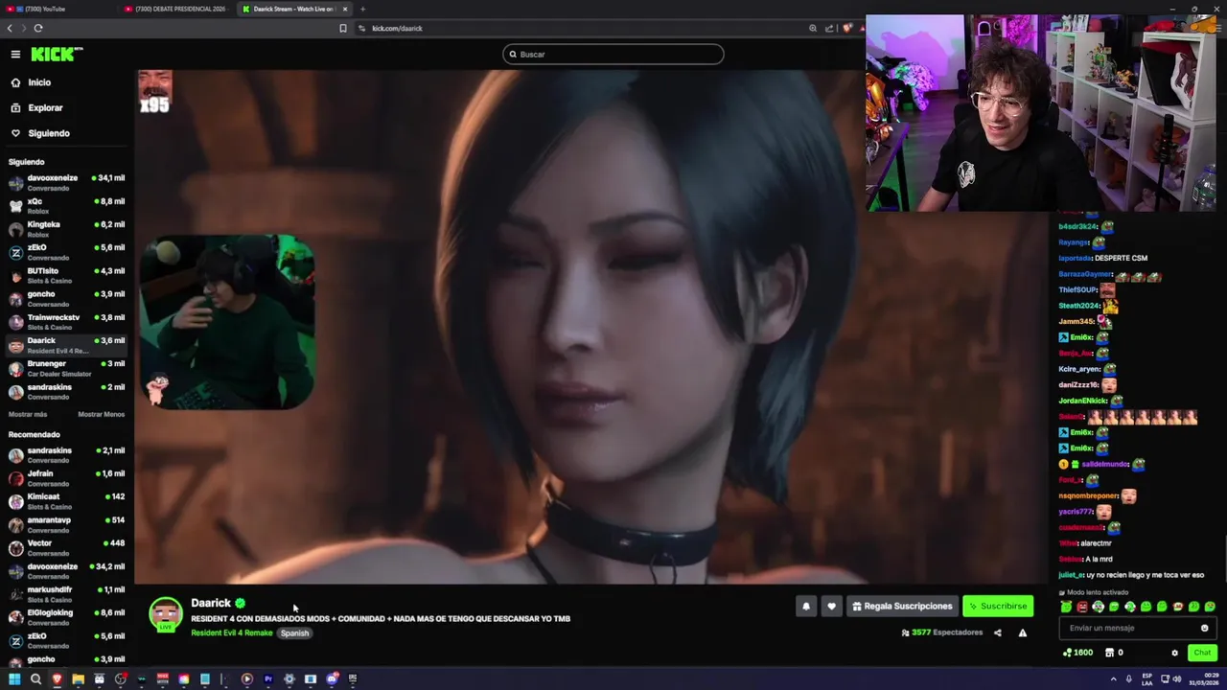The image size is (1227, 690).
Task: Click the Kick logo
Action: (57, 55)
